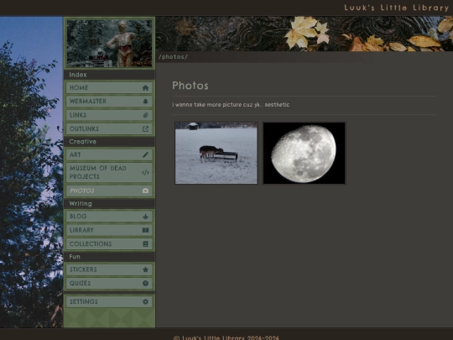Click the open book icon on Library
453x340 pixels.
(x=145, y=230)
